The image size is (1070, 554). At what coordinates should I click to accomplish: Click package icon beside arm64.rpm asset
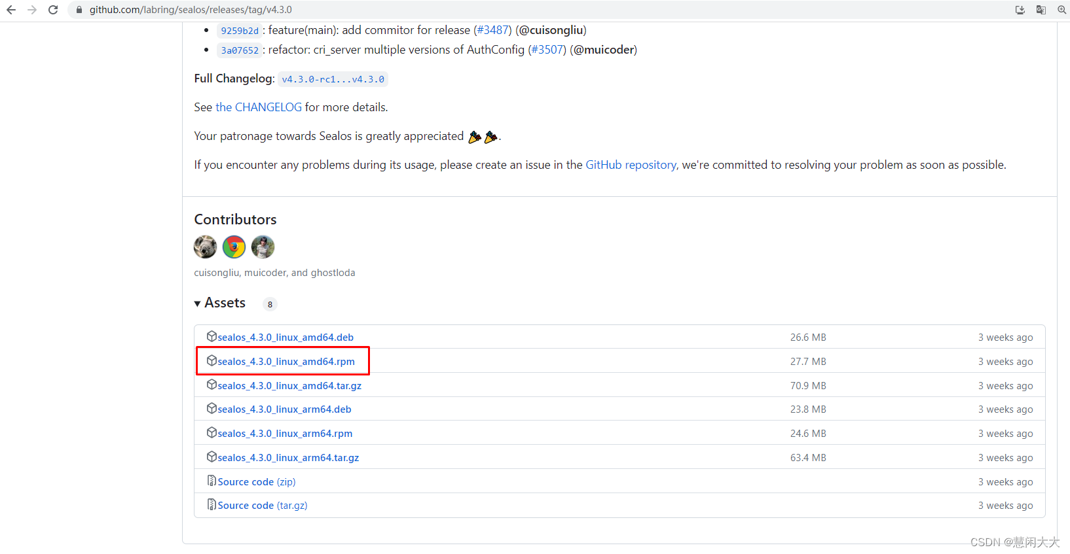pos(212,432)
